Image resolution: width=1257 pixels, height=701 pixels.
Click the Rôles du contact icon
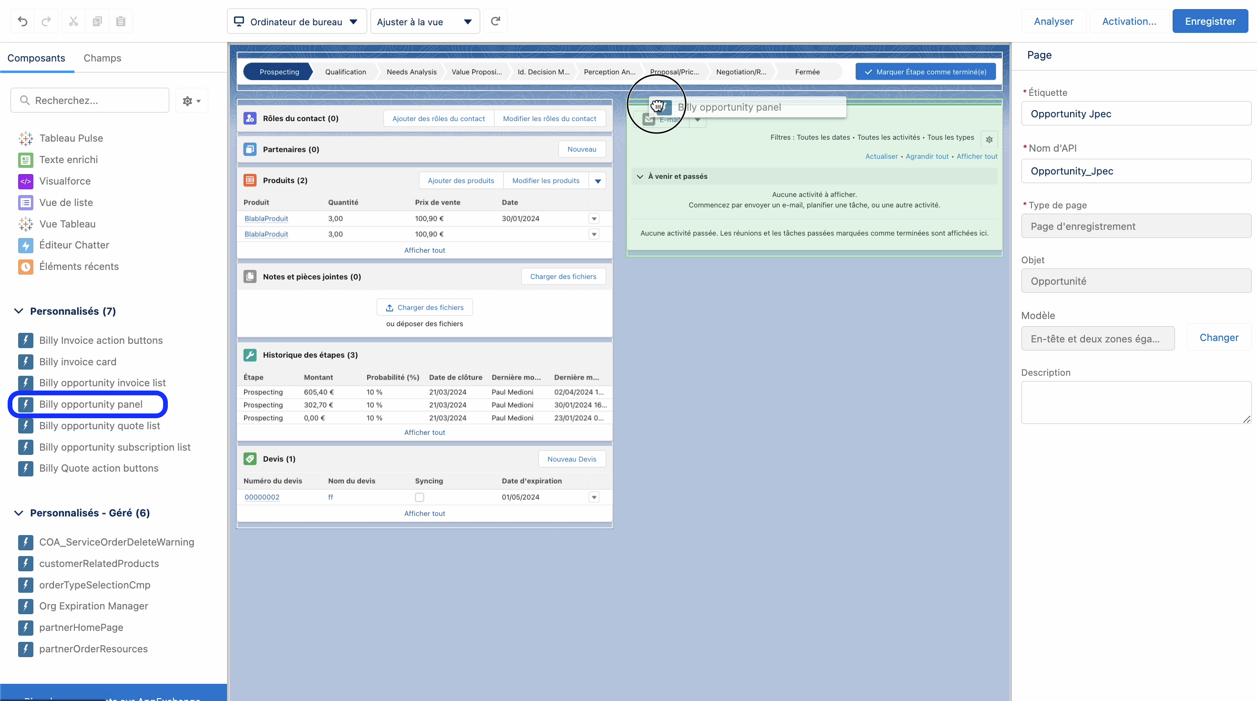tap(250, 118)
